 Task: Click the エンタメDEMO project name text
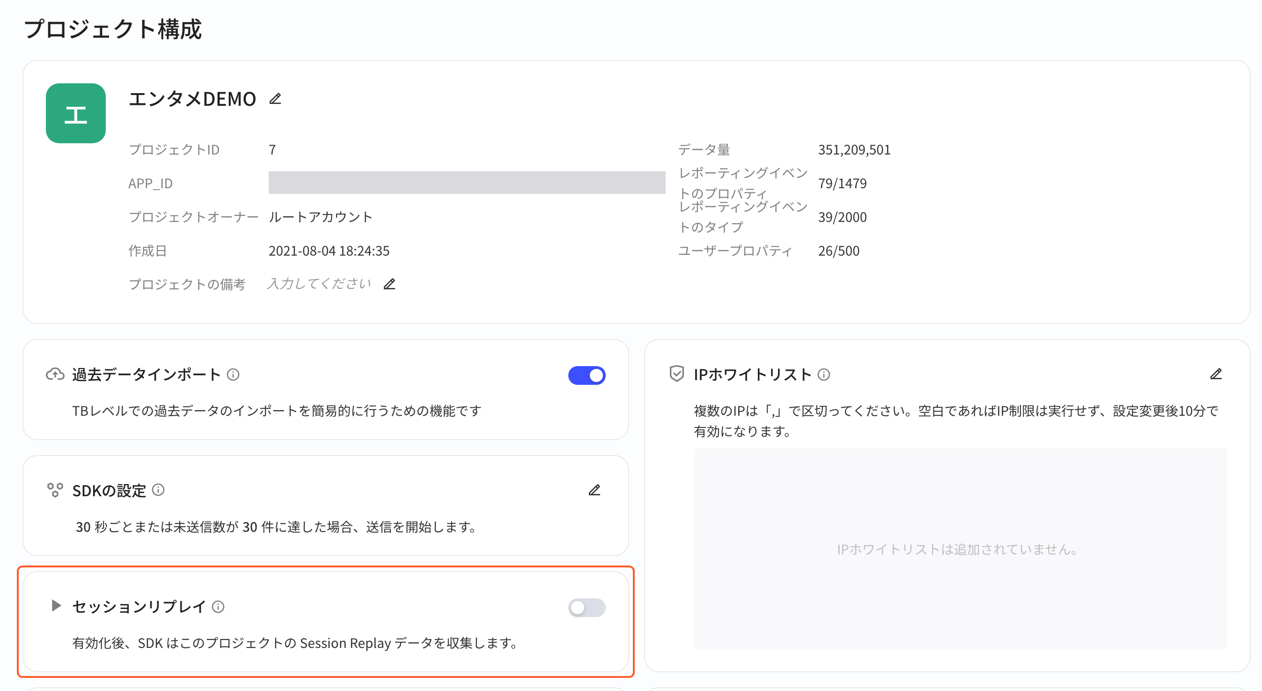pyautogui.click(x=192, y=99)
